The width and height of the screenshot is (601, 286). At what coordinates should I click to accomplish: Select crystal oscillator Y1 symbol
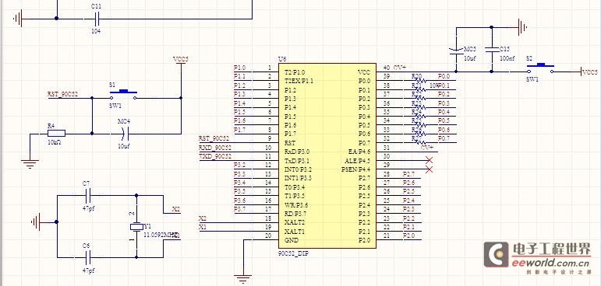[x=136, y=226]
